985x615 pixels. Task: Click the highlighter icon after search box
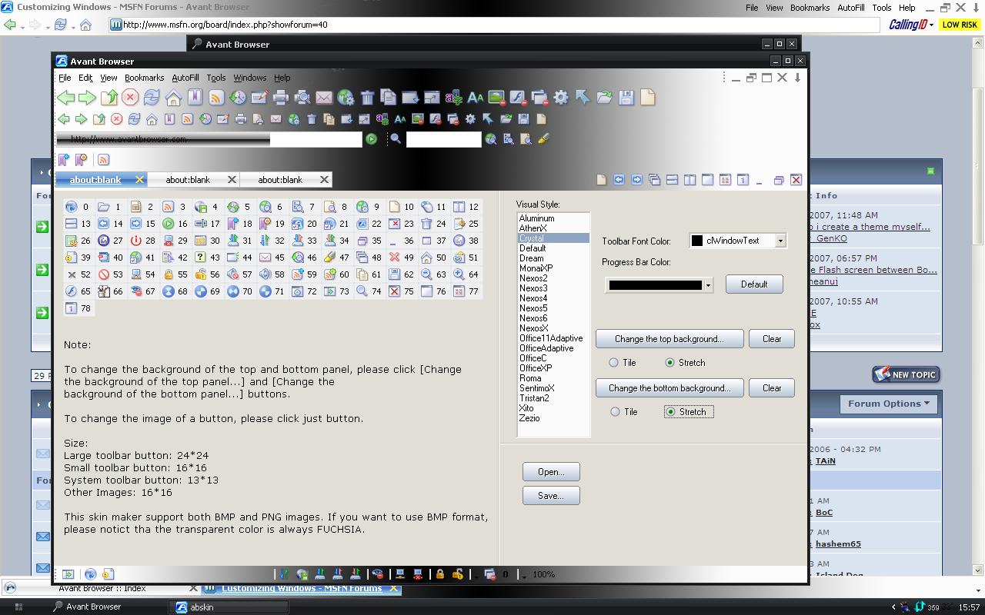[x=543, y=139]
